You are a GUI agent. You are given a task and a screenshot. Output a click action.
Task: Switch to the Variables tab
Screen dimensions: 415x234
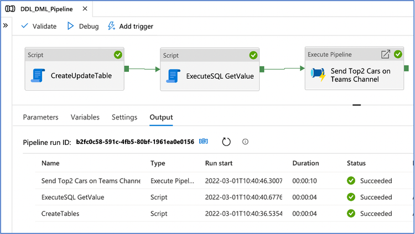[85, 117]
